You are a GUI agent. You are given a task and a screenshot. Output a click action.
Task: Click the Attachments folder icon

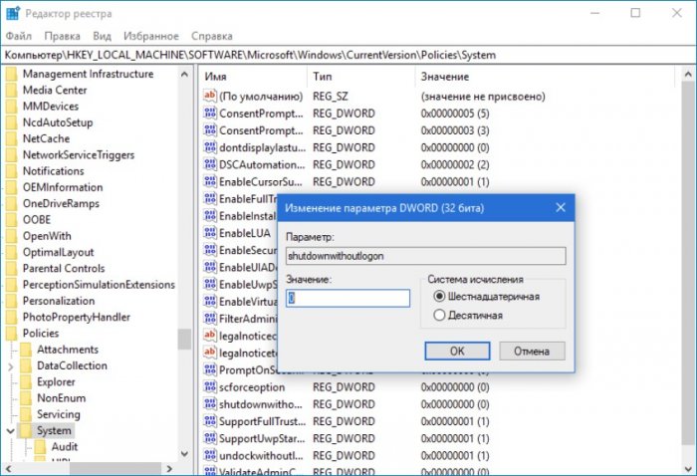(x=25, y=350)
